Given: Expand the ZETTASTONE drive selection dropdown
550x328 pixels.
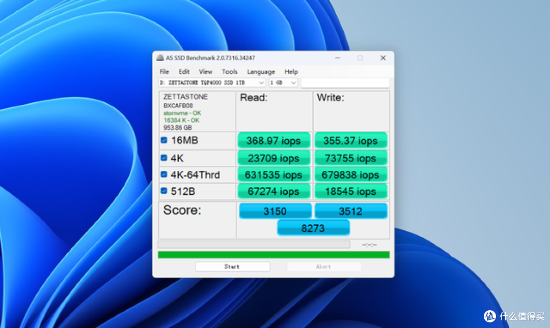Looking at the screenshot, I should coord(261,83).
